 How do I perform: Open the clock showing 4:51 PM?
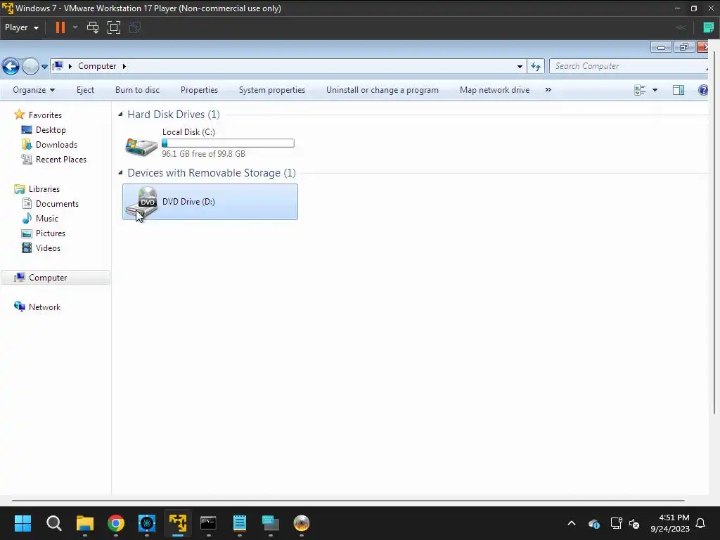tap(670, 523)
